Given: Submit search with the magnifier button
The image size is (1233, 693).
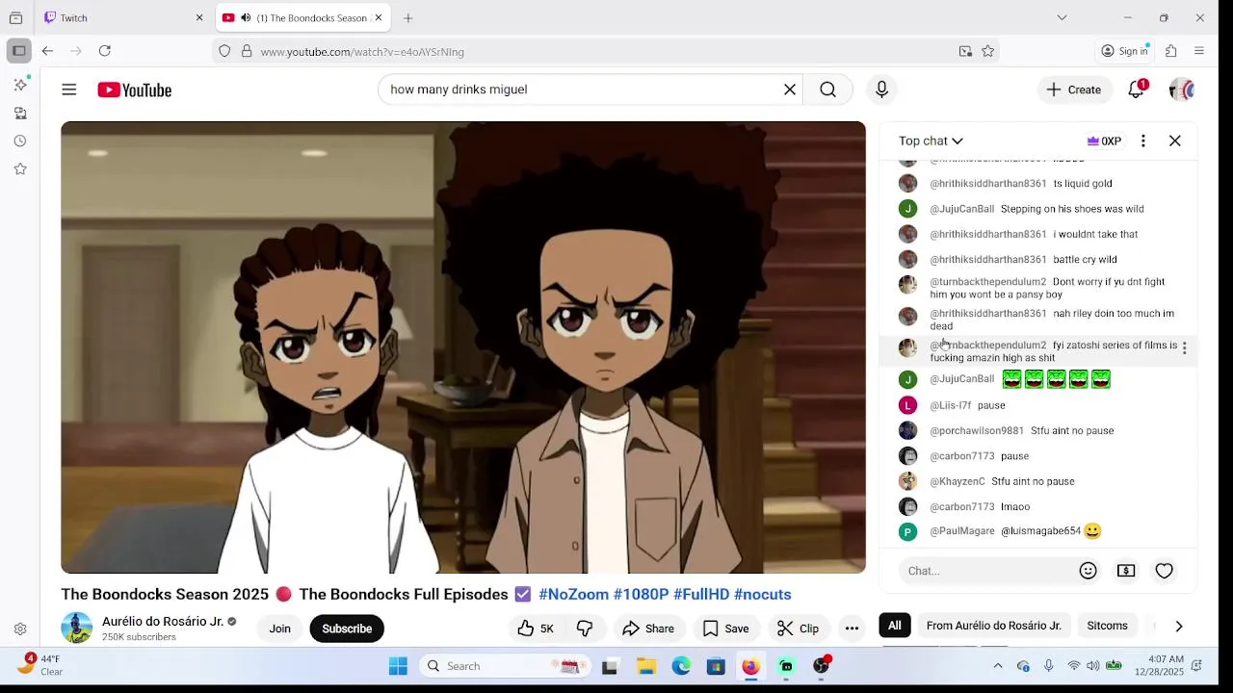Looking at the screenshot, I should pos(827,90).
